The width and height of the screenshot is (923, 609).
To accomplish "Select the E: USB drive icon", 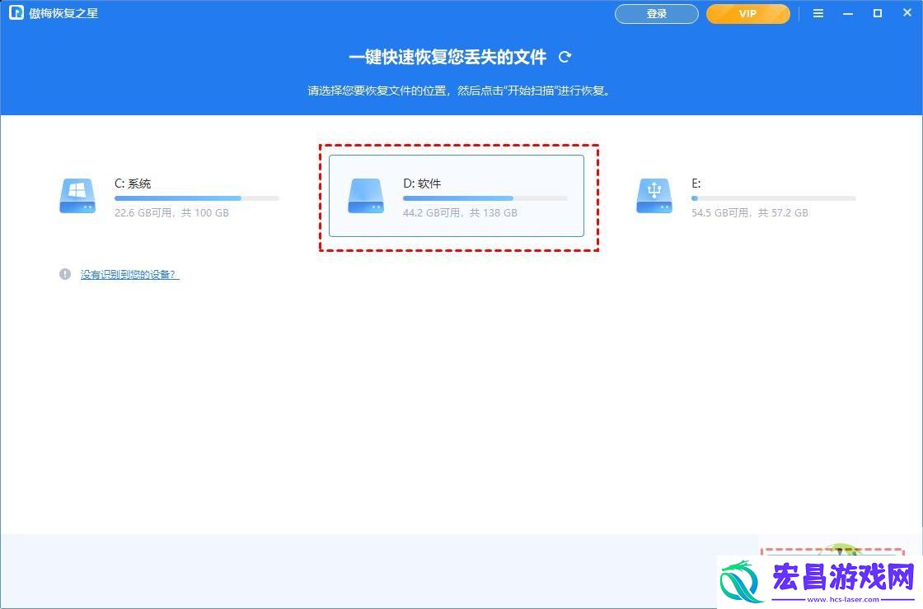I will point(654,196).
